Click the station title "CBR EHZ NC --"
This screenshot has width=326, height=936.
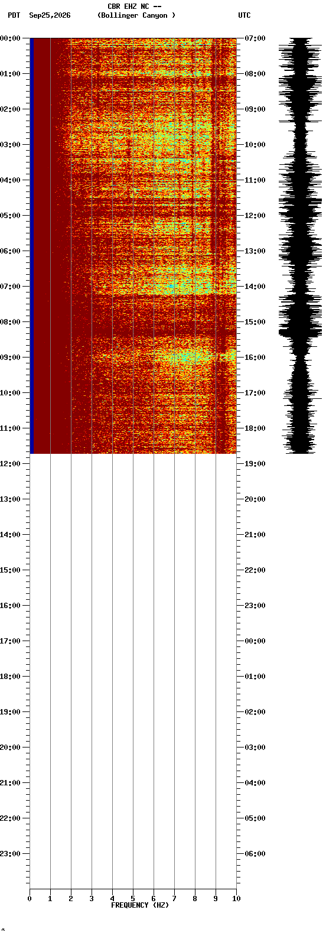click(x=135, y=6)
